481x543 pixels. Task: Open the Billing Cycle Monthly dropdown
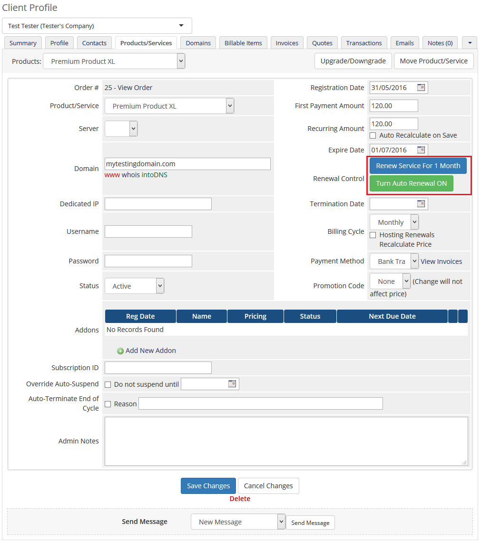pos(394,222)
